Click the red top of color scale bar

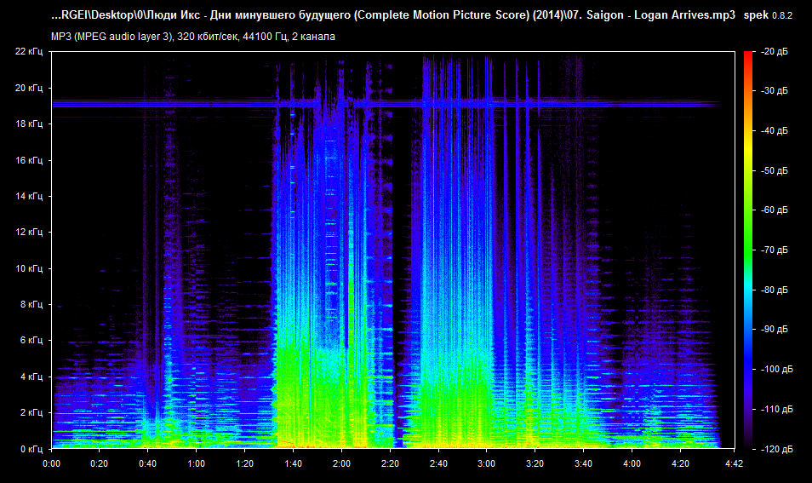click(x=748, y=55)
